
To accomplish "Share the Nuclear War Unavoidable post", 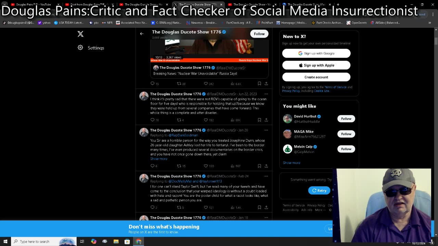I will 266,83.
